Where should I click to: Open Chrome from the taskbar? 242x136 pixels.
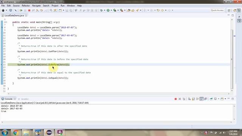[x=16, y=133]
